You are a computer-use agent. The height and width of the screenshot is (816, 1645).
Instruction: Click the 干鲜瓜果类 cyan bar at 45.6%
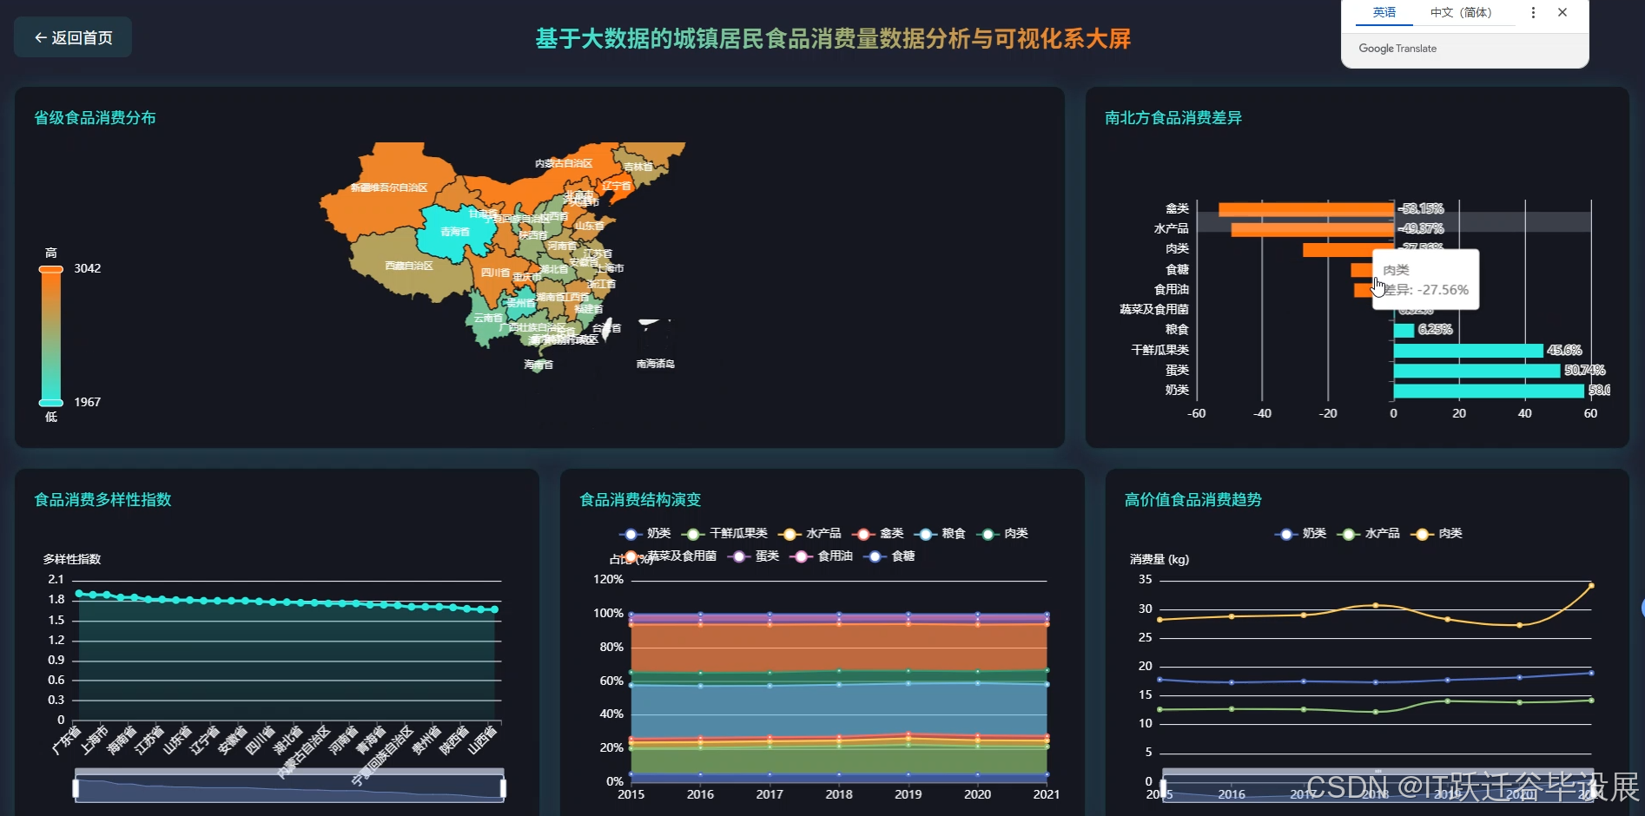(1469, 351)
